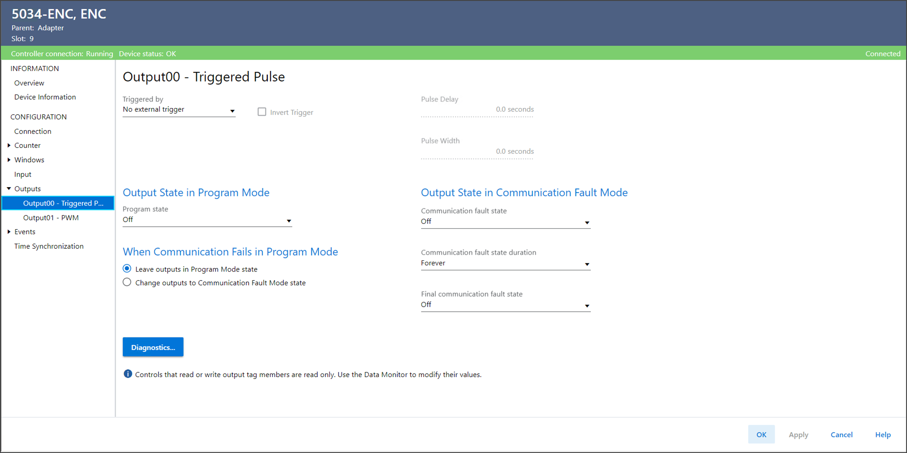Viewport: 907px width, 453px height.
Task: Open the Triggered by dropdown
Action: pos(179,110)
